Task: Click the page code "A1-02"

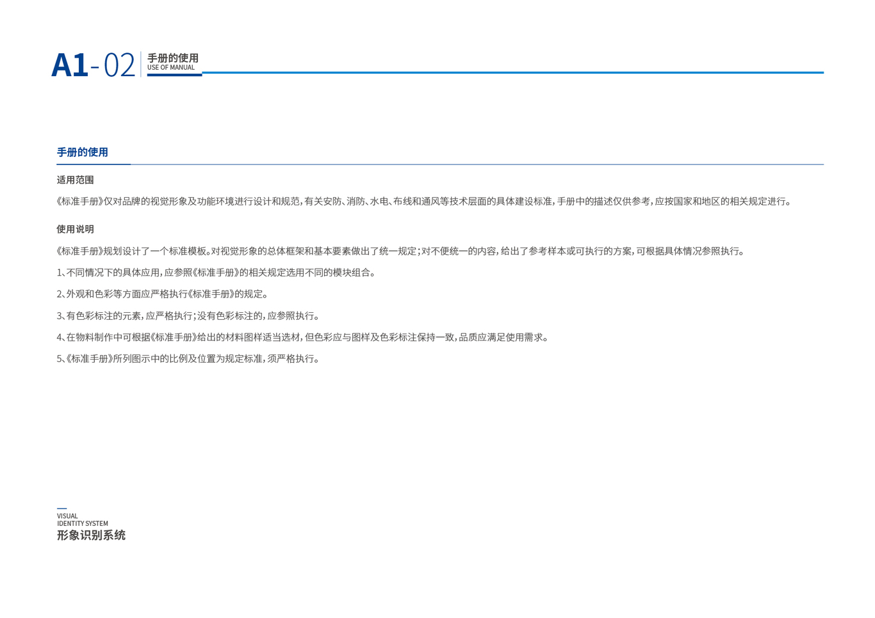Action: coord(94,65)
